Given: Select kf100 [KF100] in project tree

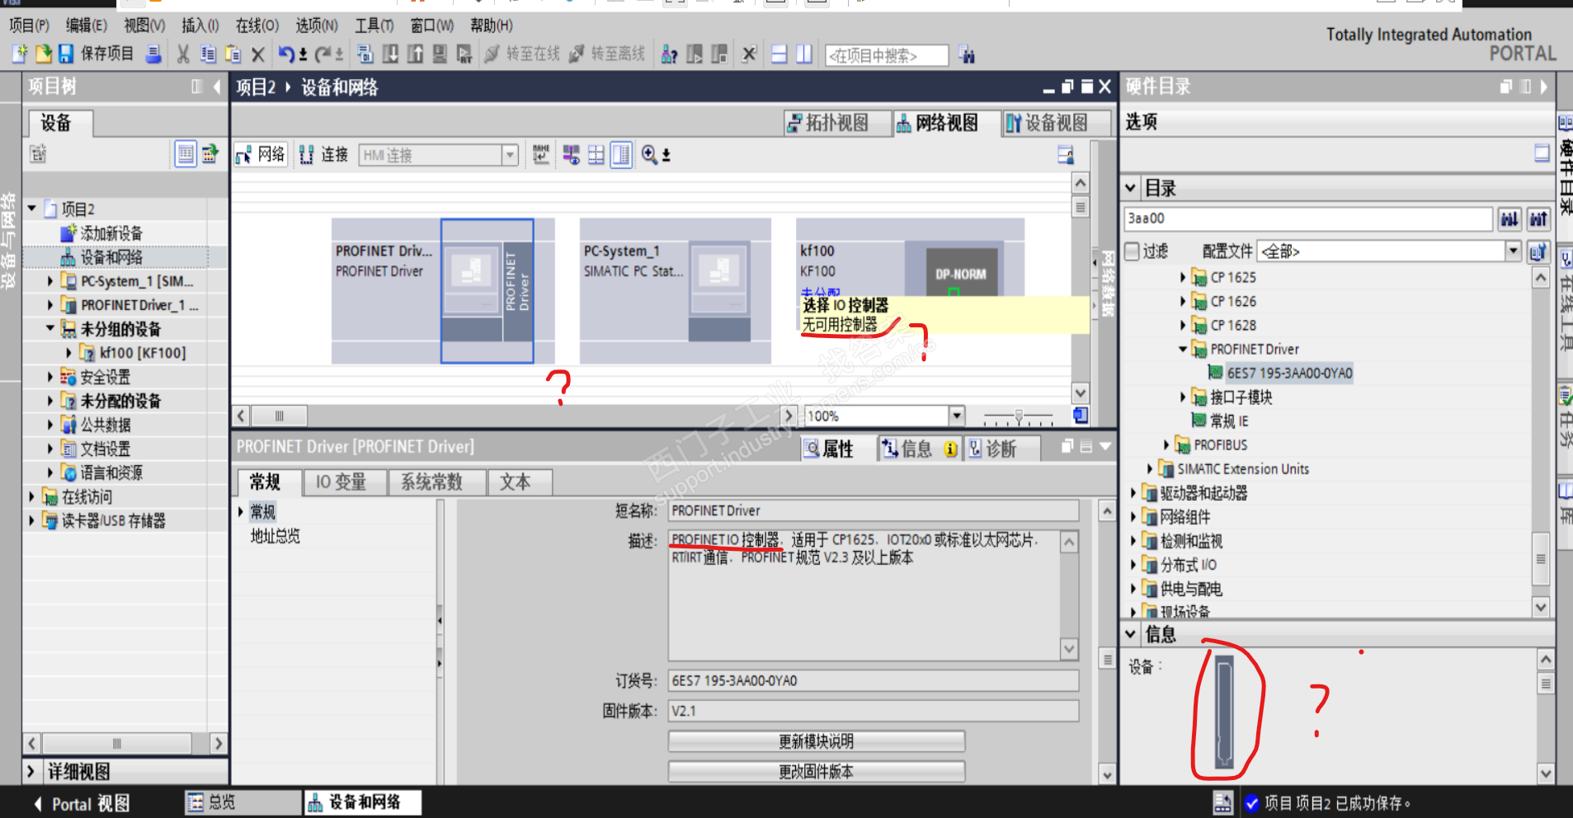Looking at the screenshot, I should click(143, 353).
